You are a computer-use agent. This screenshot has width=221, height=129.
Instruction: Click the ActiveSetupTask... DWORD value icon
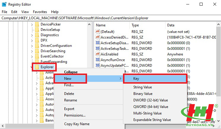98,48
